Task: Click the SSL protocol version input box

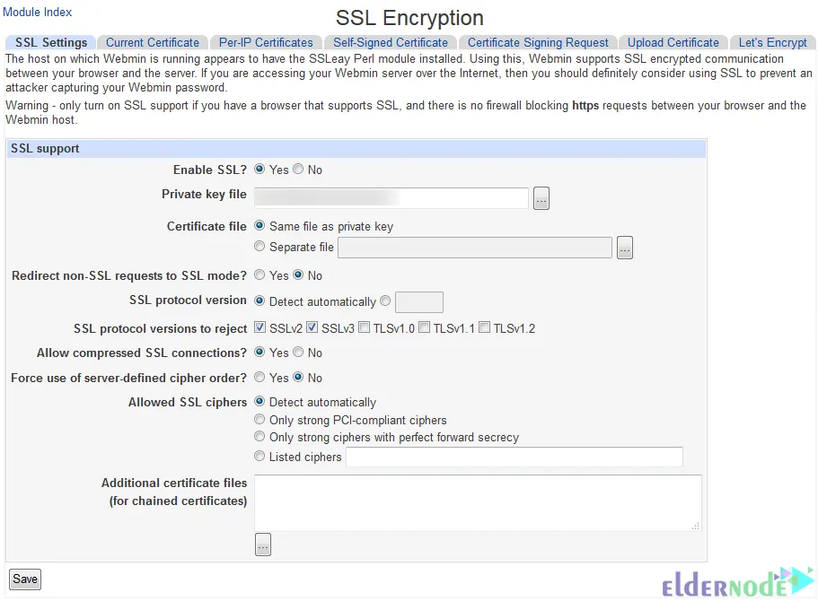Action: click(418, 301)
